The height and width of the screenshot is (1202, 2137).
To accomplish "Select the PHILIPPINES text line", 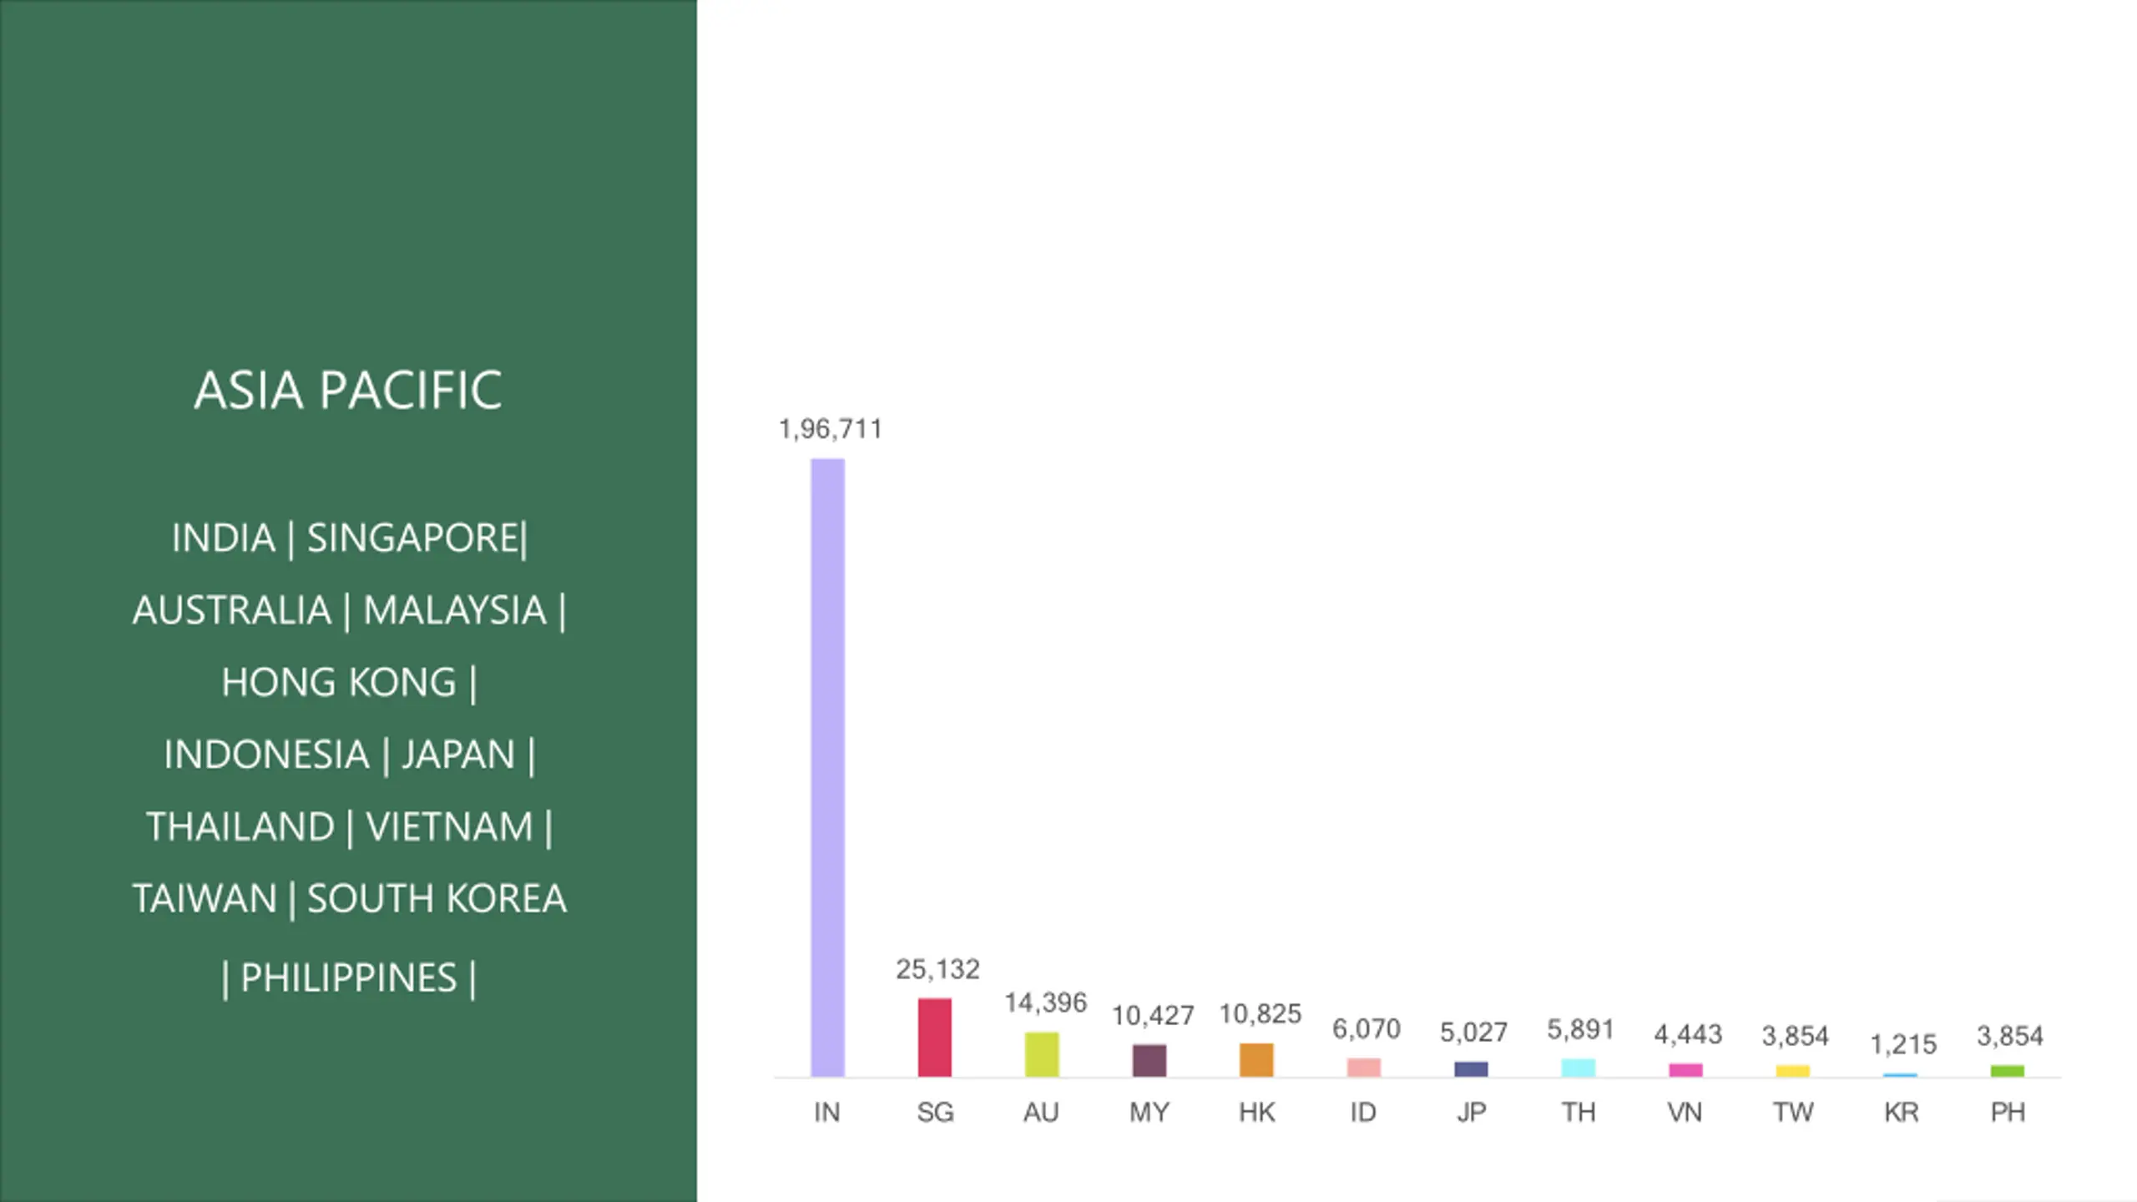I will 349,978.
